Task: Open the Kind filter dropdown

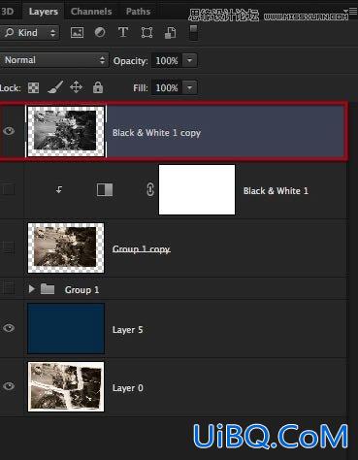Action: tap(29, 33)
